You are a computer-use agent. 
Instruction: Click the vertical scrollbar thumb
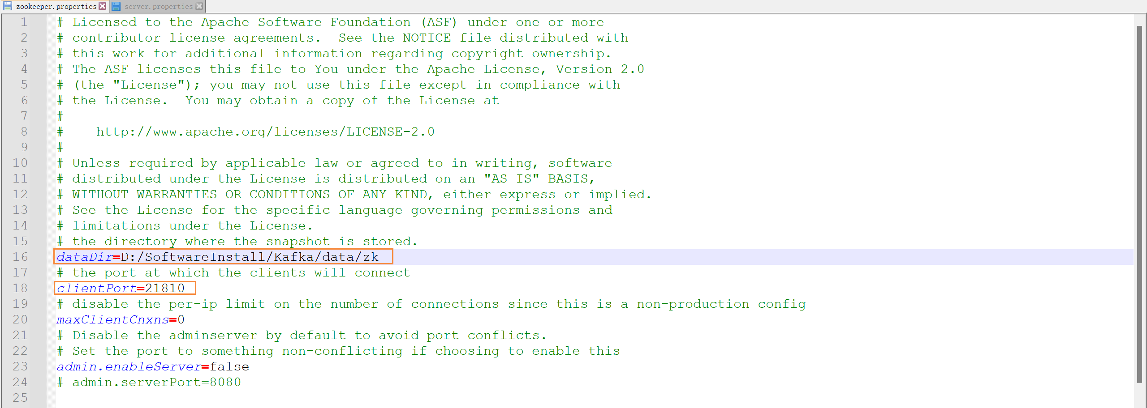coord(1139,204)
